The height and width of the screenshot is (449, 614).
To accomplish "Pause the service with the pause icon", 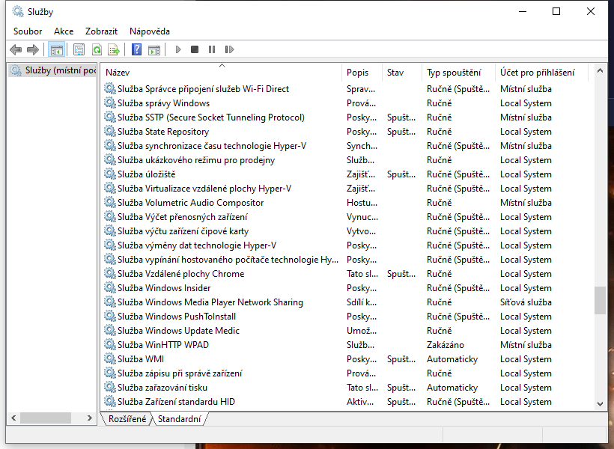I will (x=212, y=49).
